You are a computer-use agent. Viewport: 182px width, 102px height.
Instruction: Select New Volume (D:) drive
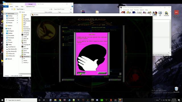click(12, 49)
